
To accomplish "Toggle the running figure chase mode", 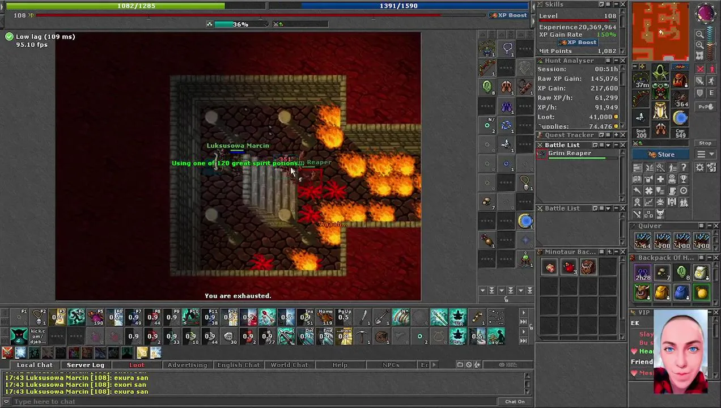I will tap(711, 80).
